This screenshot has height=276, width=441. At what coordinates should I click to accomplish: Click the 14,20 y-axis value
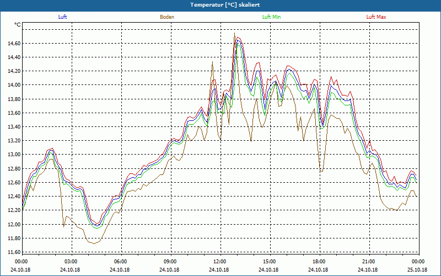tap(13, 71)
